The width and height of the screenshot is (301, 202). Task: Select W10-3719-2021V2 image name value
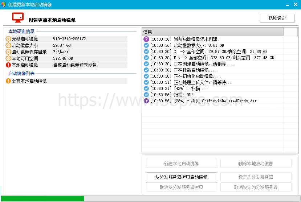click(69, 39)
